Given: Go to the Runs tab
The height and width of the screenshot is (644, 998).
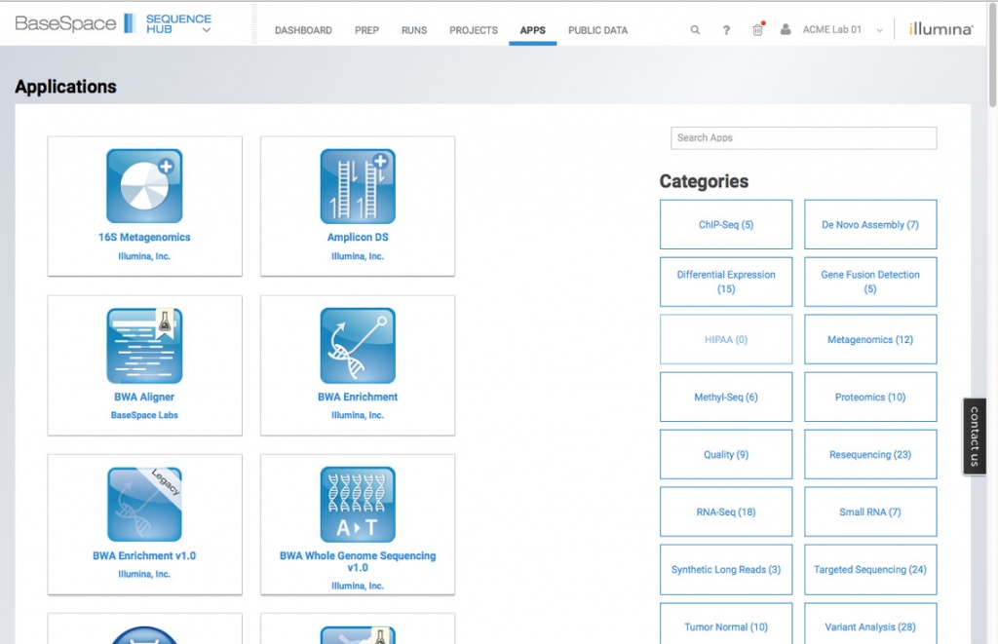Looking at the screenshot, I should click(x=413, y=30).
